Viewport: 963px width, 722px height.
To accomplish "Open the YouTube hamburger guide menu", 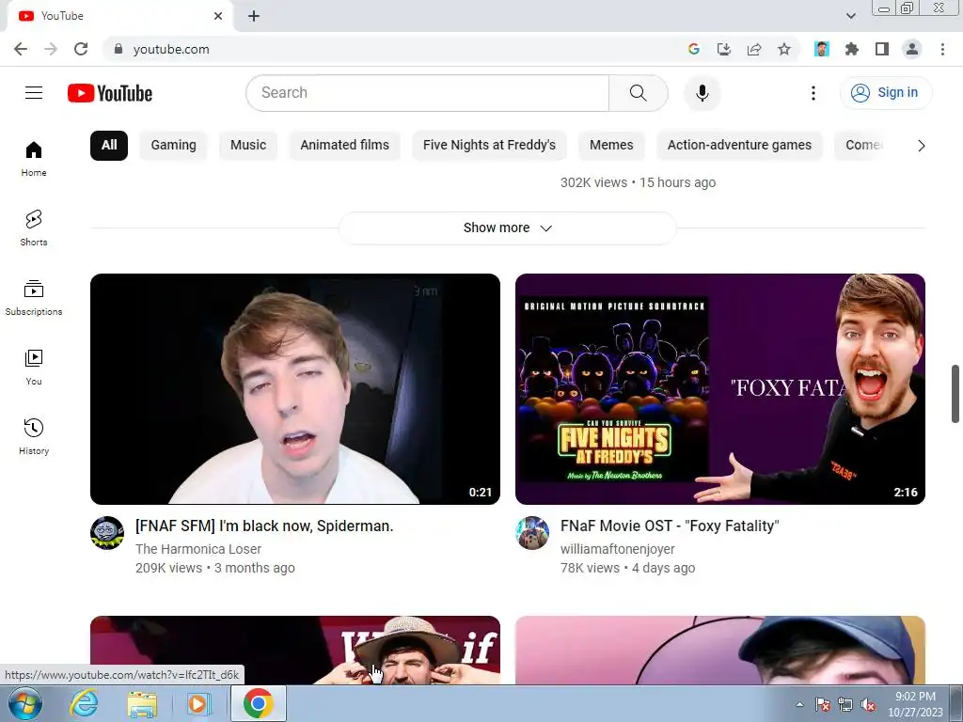I will point(34,93).
